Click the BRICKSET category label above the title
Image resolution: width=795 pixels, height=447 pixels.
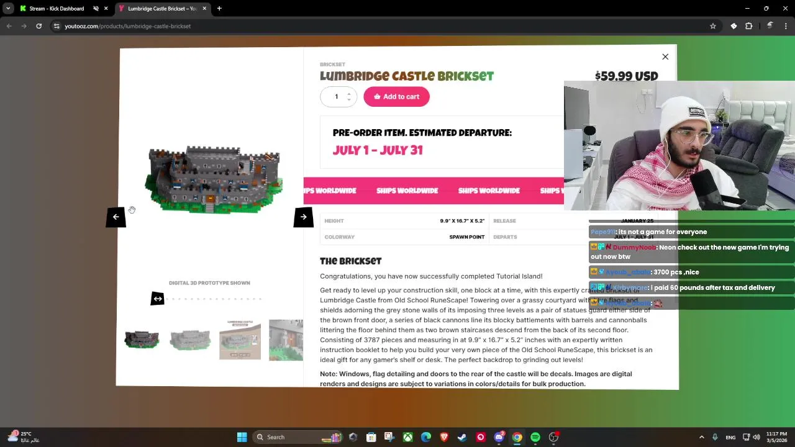click(x=332, y=65)
